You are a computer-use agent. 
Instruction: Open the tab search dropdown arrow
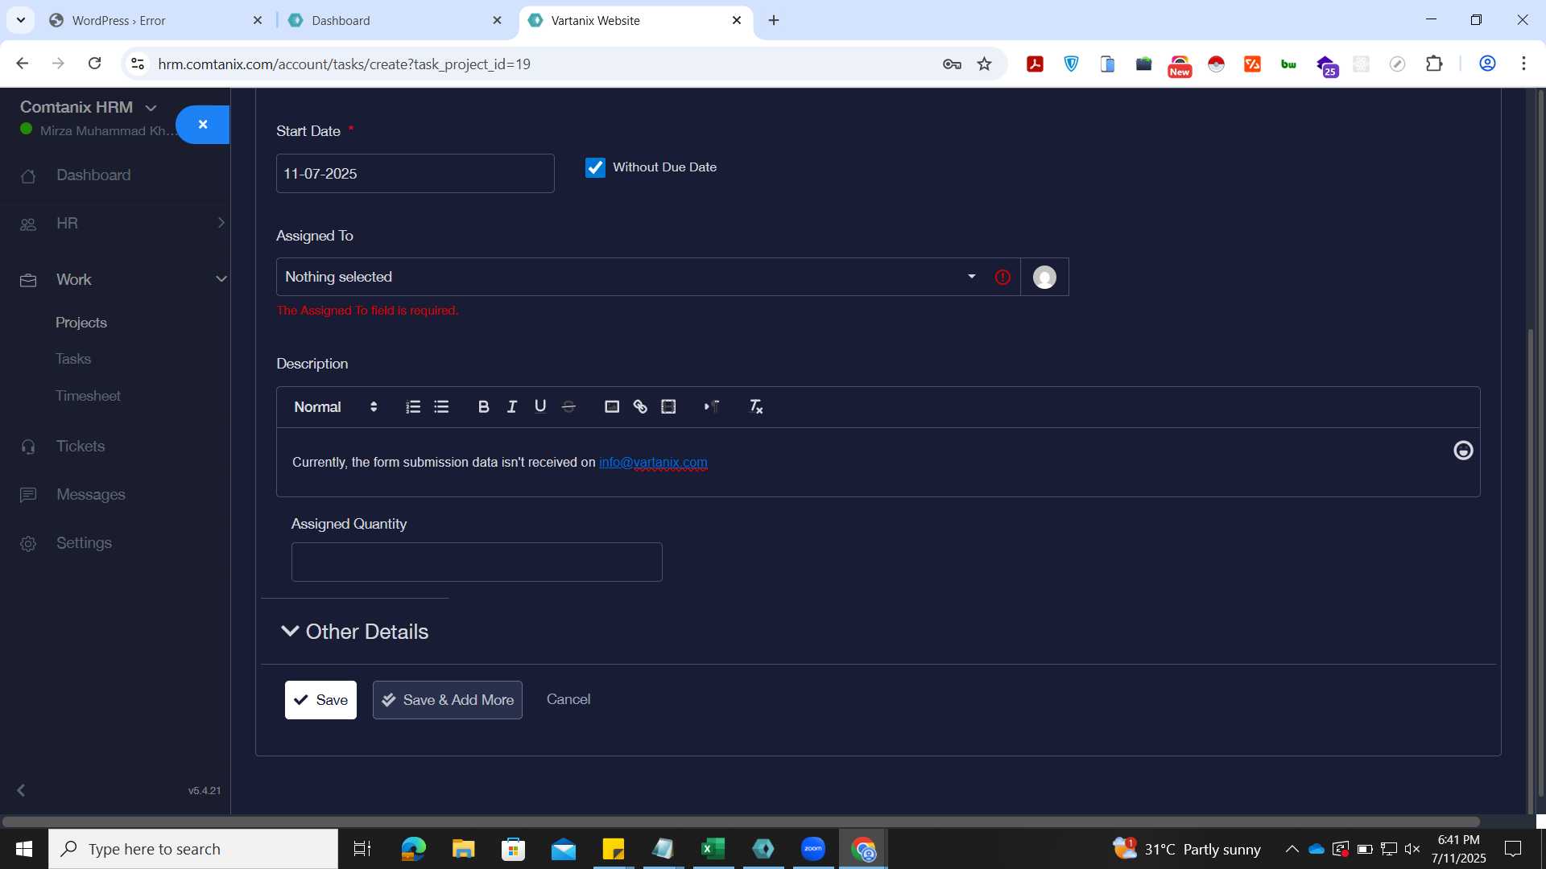[21, 20]
